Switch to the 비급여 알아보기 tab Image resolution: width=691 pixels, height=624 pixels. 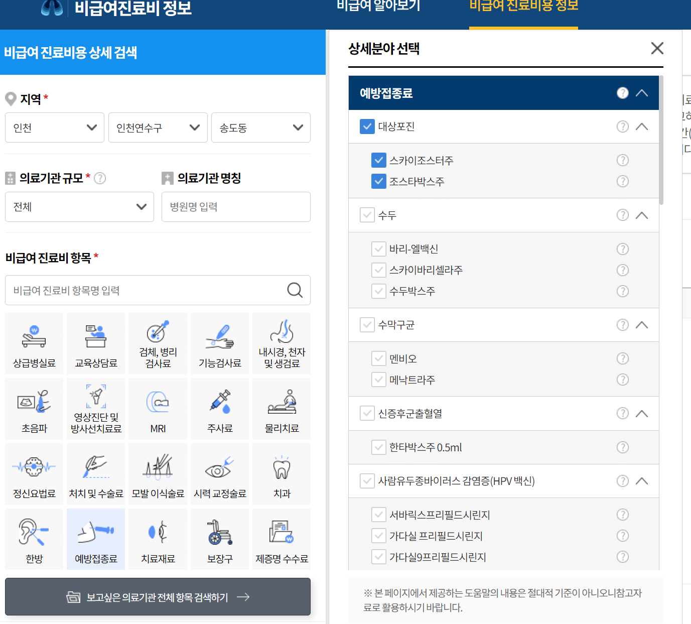click(379, 6)
